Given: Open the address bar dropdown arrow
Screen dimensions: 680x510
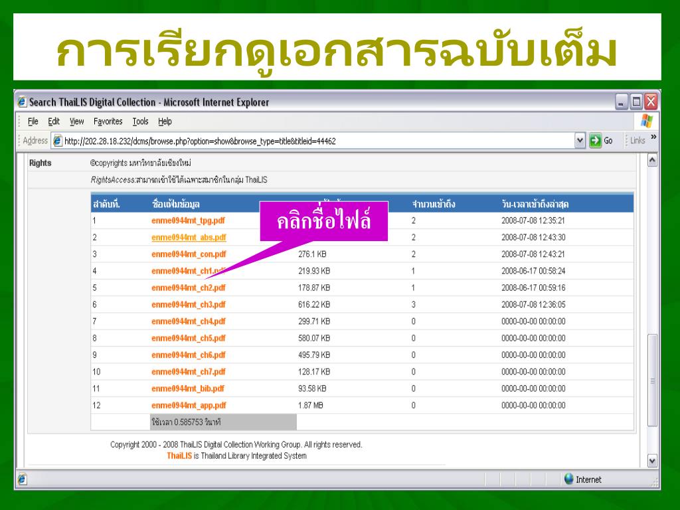Looking at the screenshot, I should [580, 141].
